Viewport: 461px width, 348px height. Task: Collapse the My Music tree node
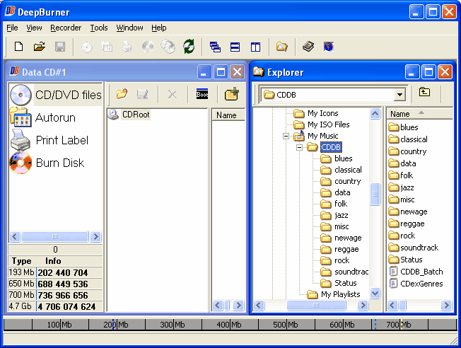click(286, 136)
